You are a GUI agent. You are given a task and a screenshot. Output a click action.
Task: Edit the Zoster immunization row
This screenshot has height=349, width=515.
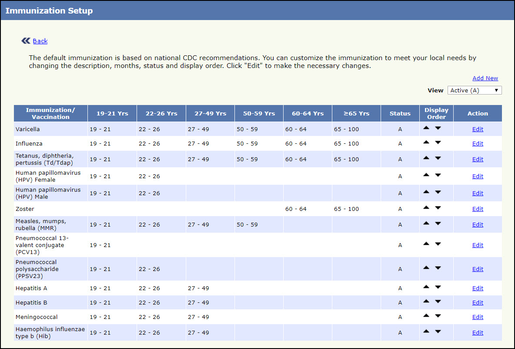(478, 209)
